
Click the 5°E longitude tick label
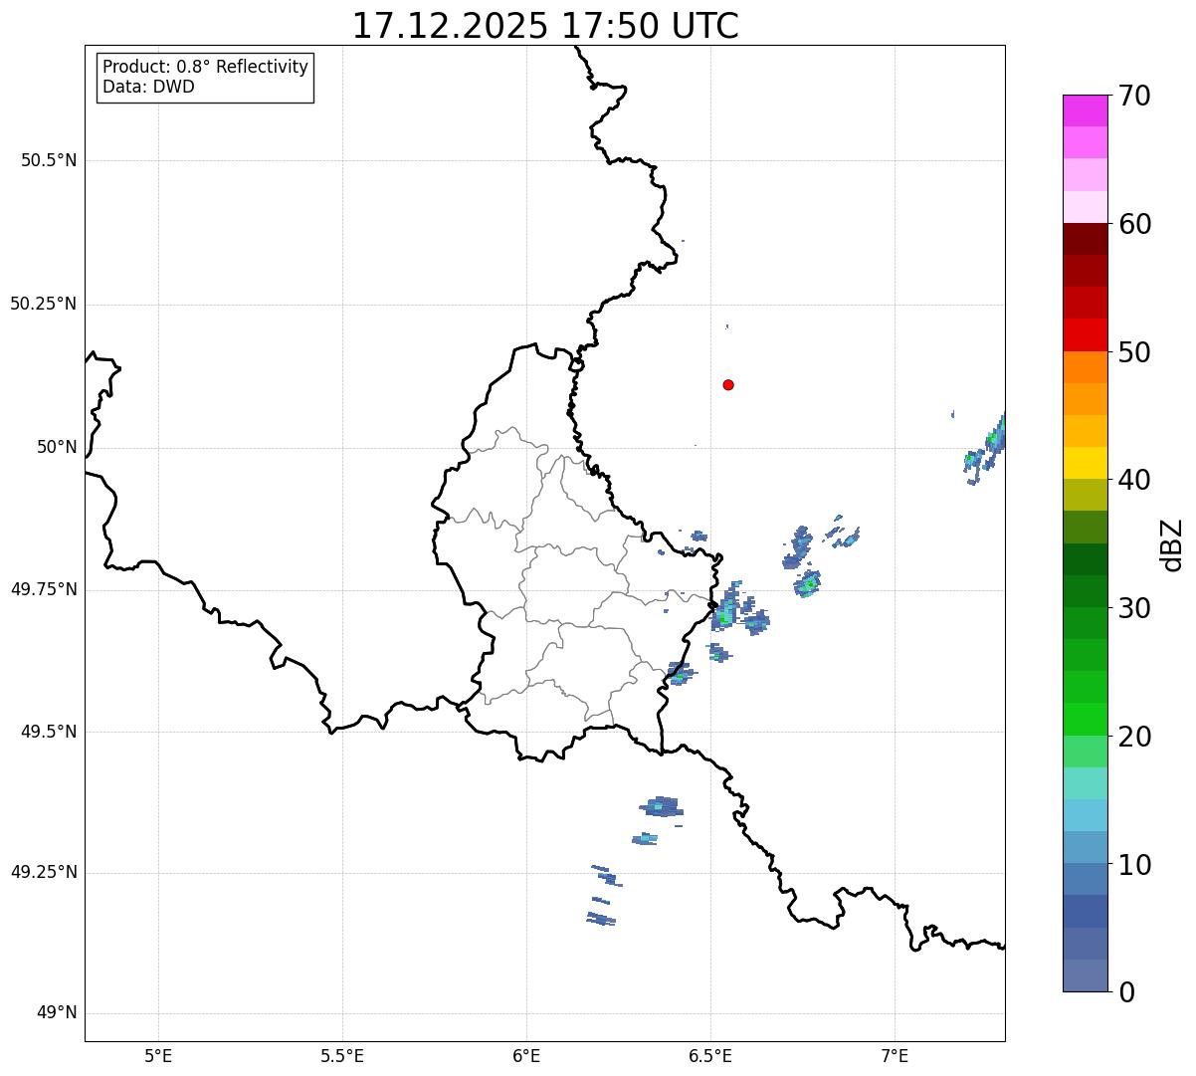[x=158, y=1055]
